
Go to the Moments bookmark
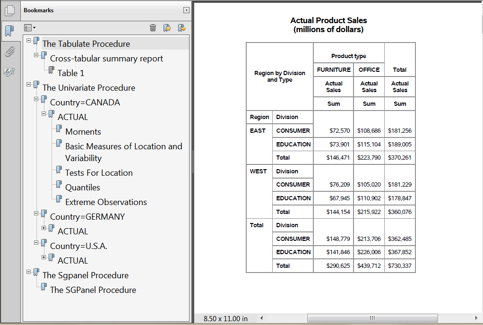[83, 132]
